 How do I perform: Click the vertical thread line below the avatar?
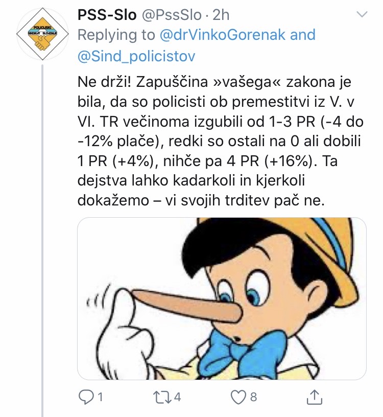click(42, 230)
